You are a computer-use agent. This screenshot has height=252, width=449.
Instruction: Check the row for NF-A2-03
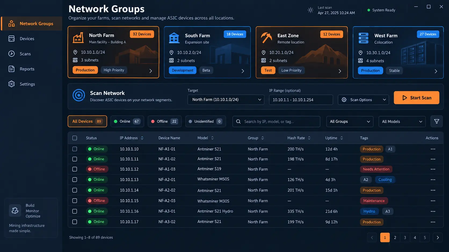pos(75,201)
